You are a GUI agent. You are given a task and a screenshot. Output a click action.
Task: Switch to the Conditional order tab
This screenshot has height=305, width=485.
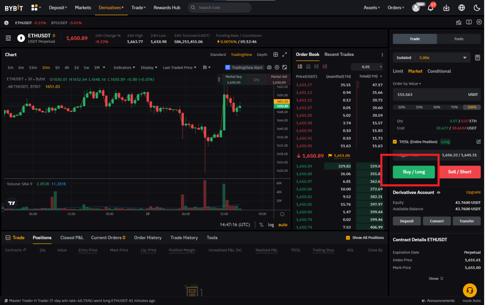pyautogui.click(x=439, y=71)
